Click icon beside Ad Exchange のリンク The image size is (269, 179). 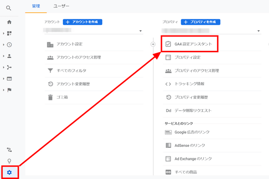(x=168, y=159)
